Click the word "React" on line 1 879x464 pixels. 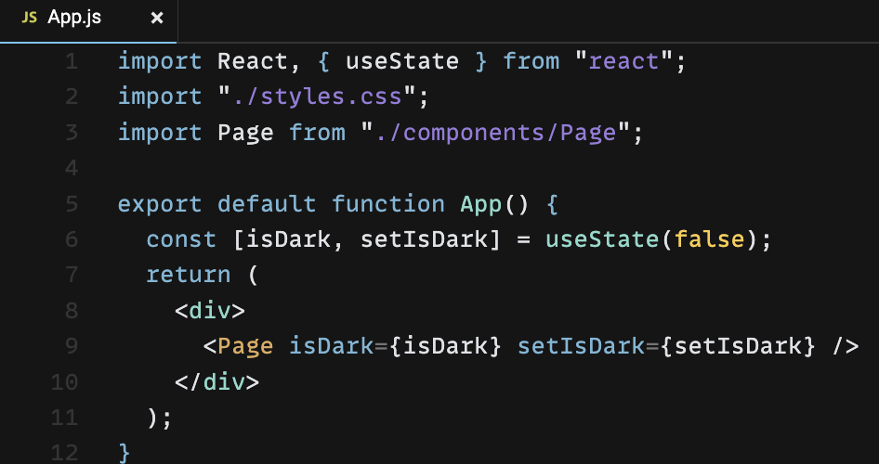pyautogui.click(x=252, y=61)
